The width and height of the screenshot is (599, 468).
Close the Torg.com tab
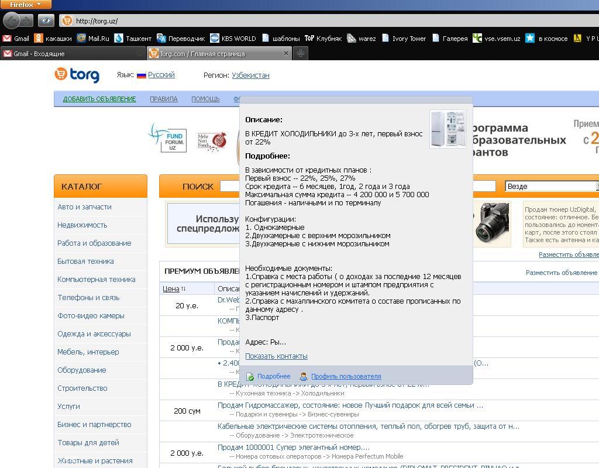pos(285,53)
